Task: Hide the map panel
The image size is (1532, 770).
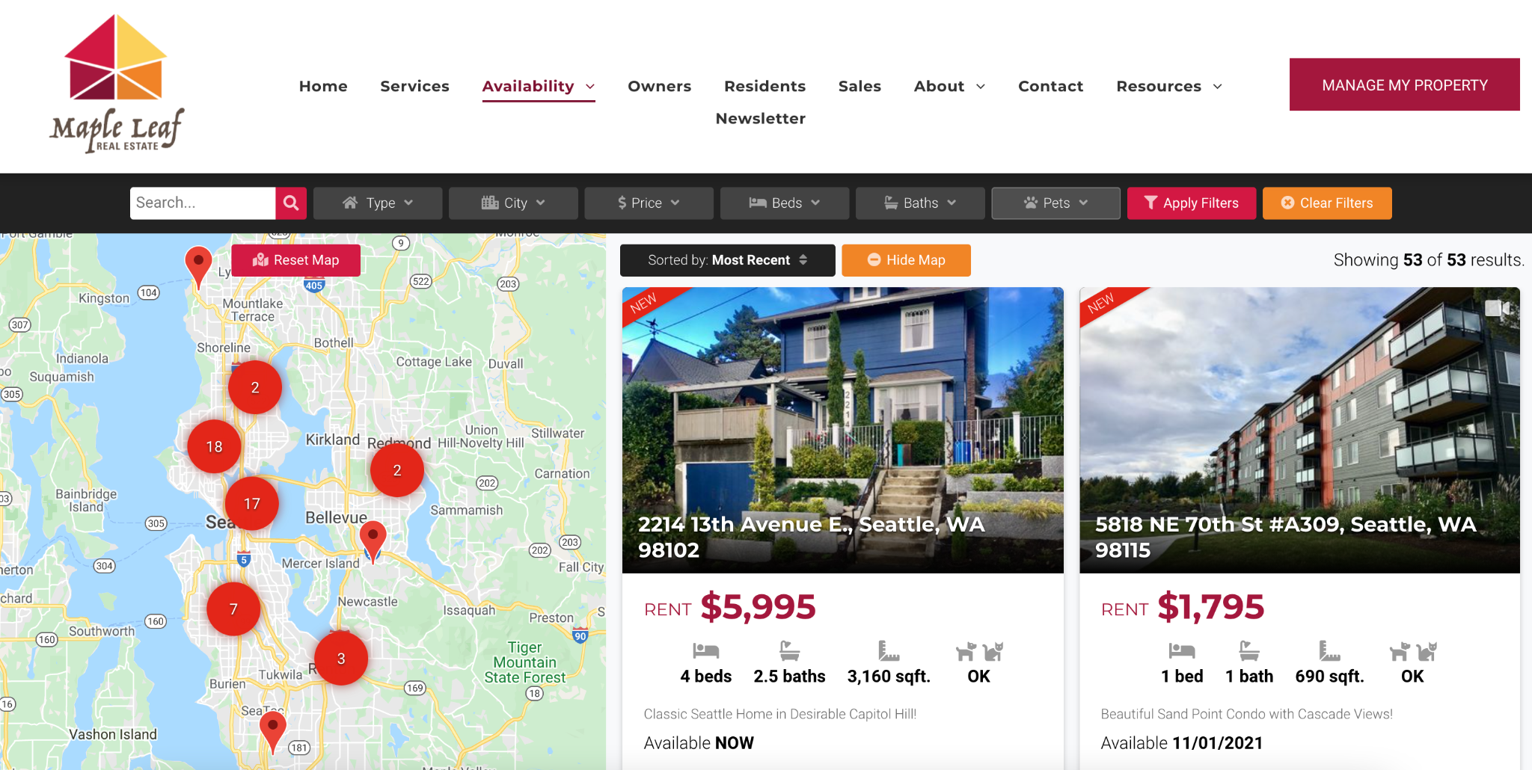Action: (x=906, y=260)
